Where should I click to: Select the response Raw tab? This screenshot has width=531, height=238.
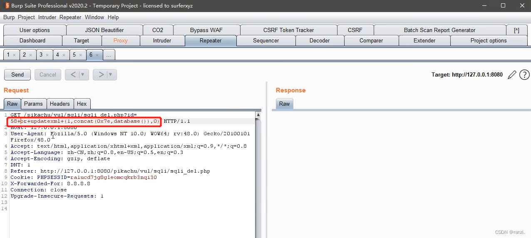285,104
